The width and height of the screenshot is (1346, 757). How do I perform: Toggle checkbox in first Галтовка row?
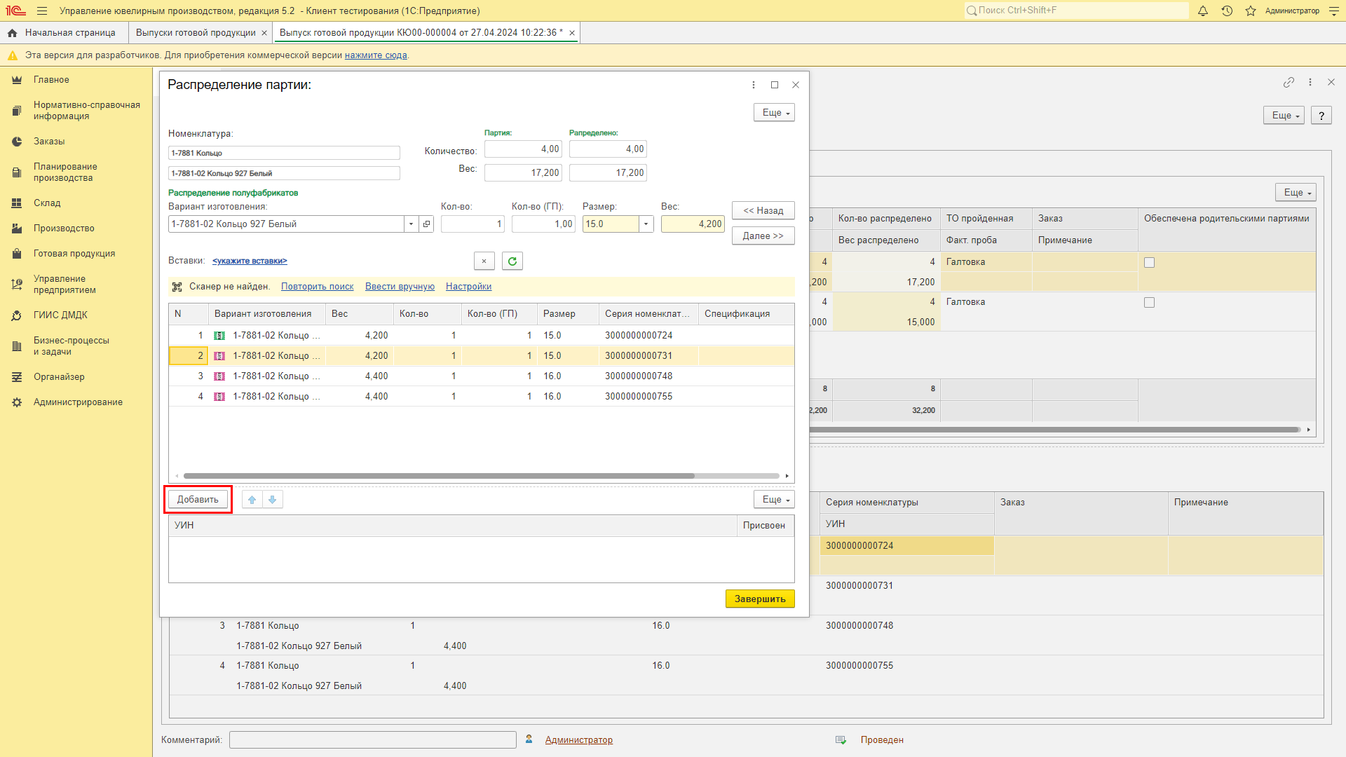click(1149, 263)
